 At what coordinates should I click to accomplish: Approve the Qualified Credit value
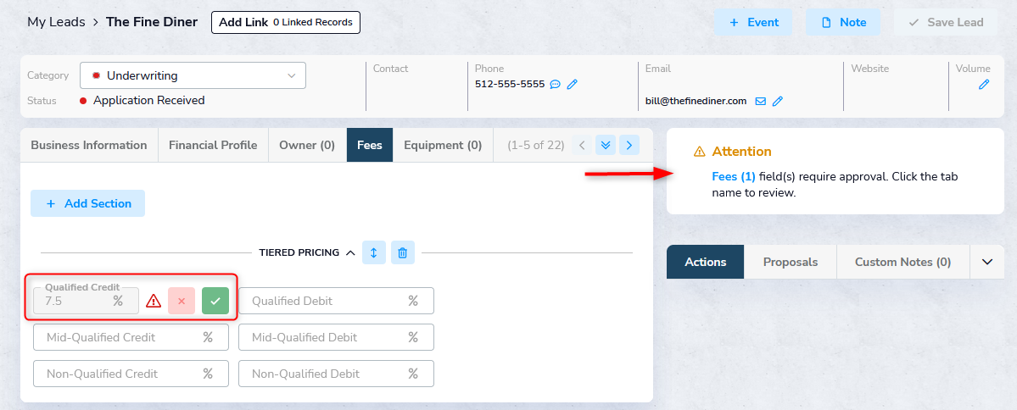point(215,301)
